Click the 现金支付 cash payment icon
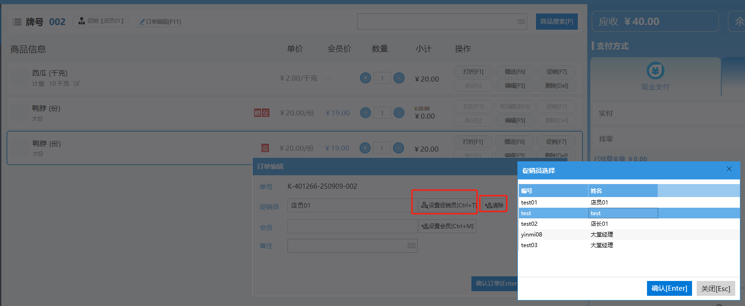This screenshot has height=306, width=745. click(x=655, y=71)
